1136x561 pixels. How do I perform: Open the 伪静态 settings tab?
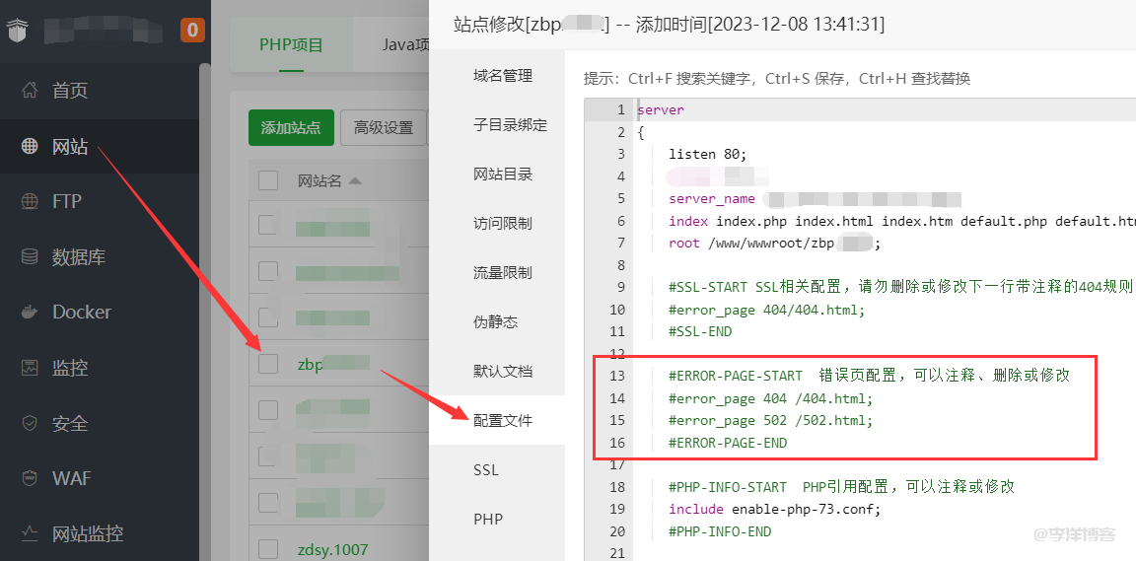(x=495, y=321)
